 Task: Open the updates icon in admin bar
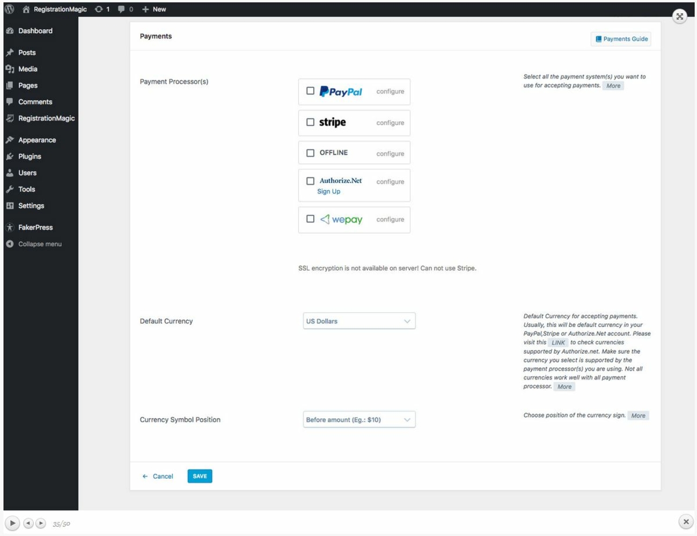pyautogui.click(x=99, y=9)
